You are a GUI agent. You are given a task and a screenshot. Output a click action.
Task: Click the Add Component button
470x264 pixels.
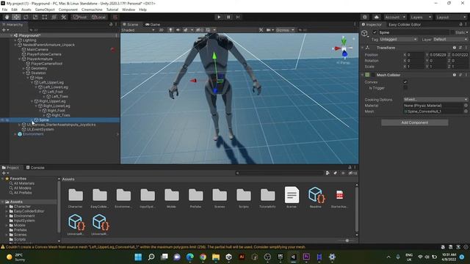pyautogui.click(x=414, y=122)
